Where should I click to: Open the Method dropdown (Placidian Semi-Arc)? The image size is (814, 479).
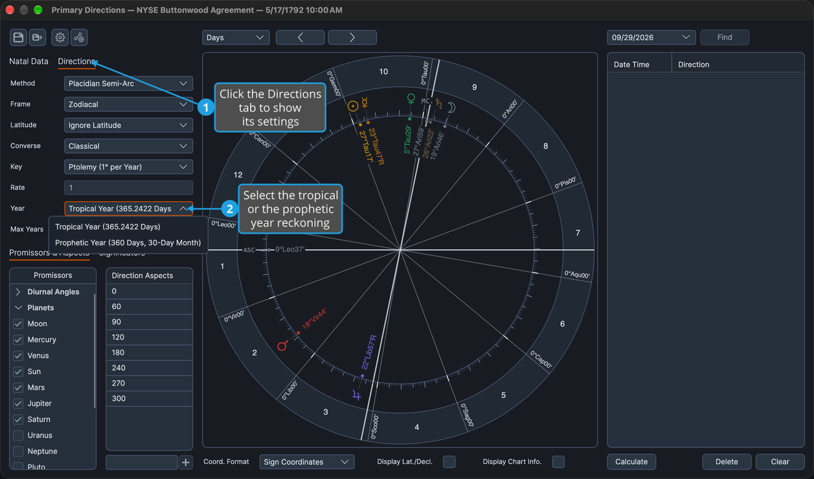(x=129, y=83)
